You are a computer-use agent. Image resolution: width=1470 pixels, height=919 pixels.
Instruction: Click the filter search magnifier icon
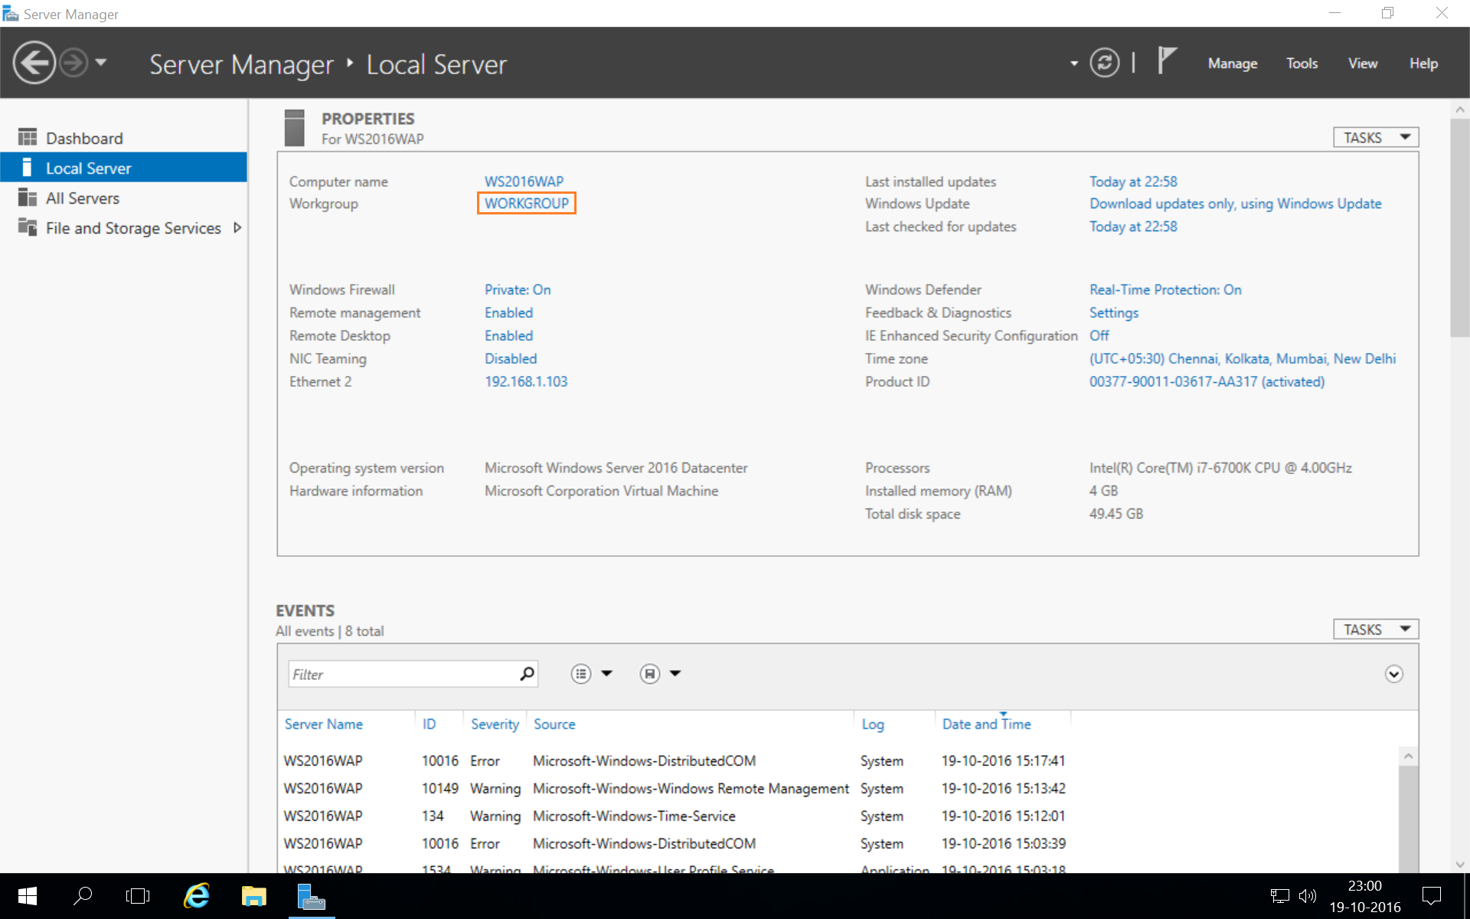point(527,674)
